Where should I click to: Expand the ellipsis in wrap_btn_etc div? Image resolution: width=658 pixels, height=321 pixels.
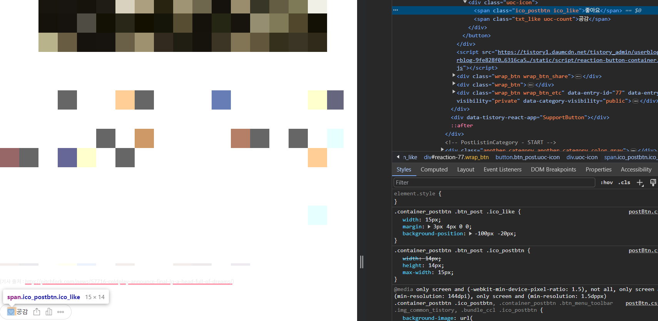635,101
